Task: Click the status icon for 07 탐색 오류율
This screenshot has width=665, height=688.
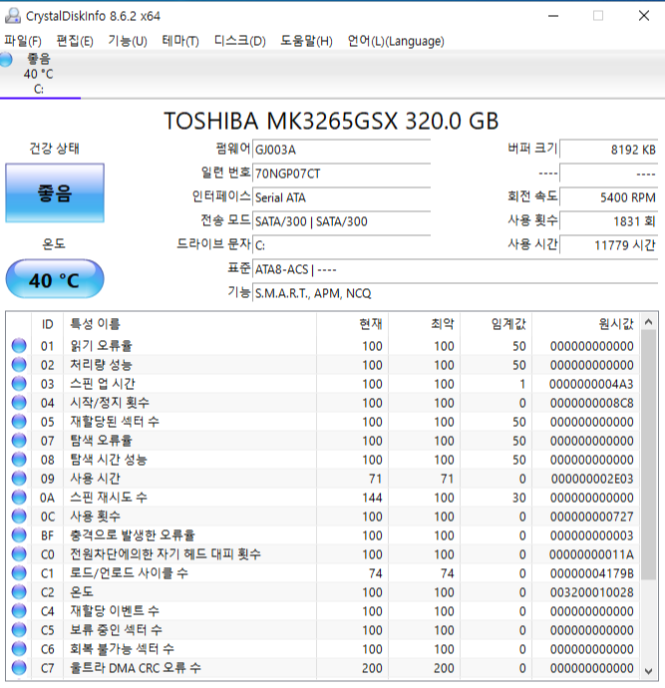Action: point(19,440)
